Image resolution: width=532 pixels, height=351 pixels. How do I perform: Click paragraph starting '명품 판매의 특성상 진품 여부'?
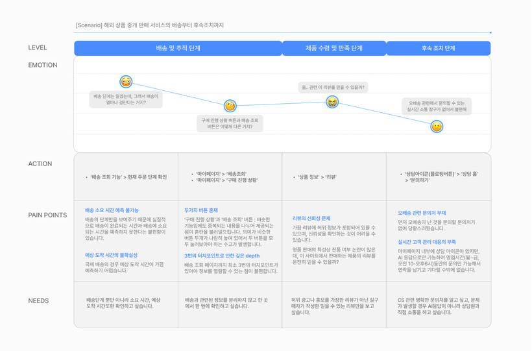coord(334,256)
